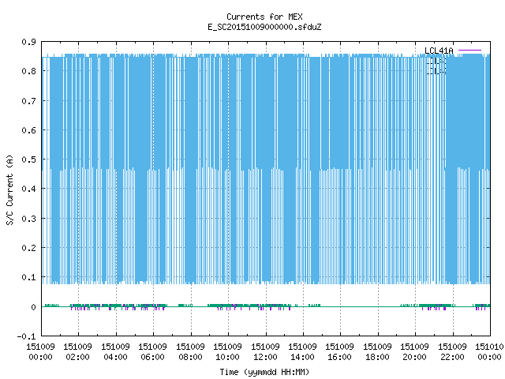Click the purple line sample beside LCL41A
This screenshot has width=505, height=379.
(x=469, y=51)
